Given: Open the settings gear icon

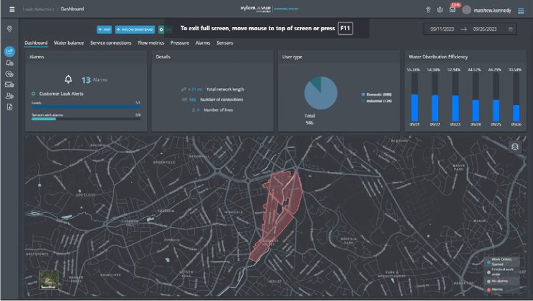Looking at the screenshot, I should point(440,10).
